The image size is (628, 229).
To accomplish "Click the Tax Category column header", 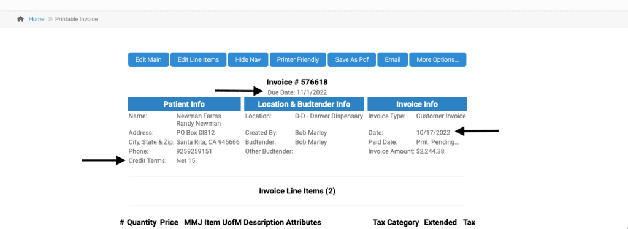I will [396, 223].
